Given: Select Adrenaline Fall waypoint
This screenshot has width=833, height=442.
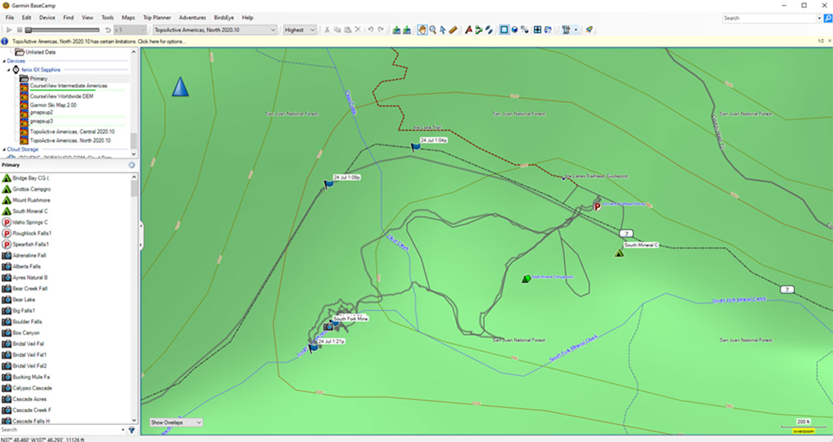Looking at the screenshot, I should coord(29,255).
